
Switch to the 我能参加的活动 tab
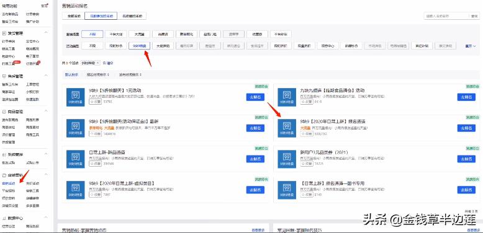click(x=101, y=15)
